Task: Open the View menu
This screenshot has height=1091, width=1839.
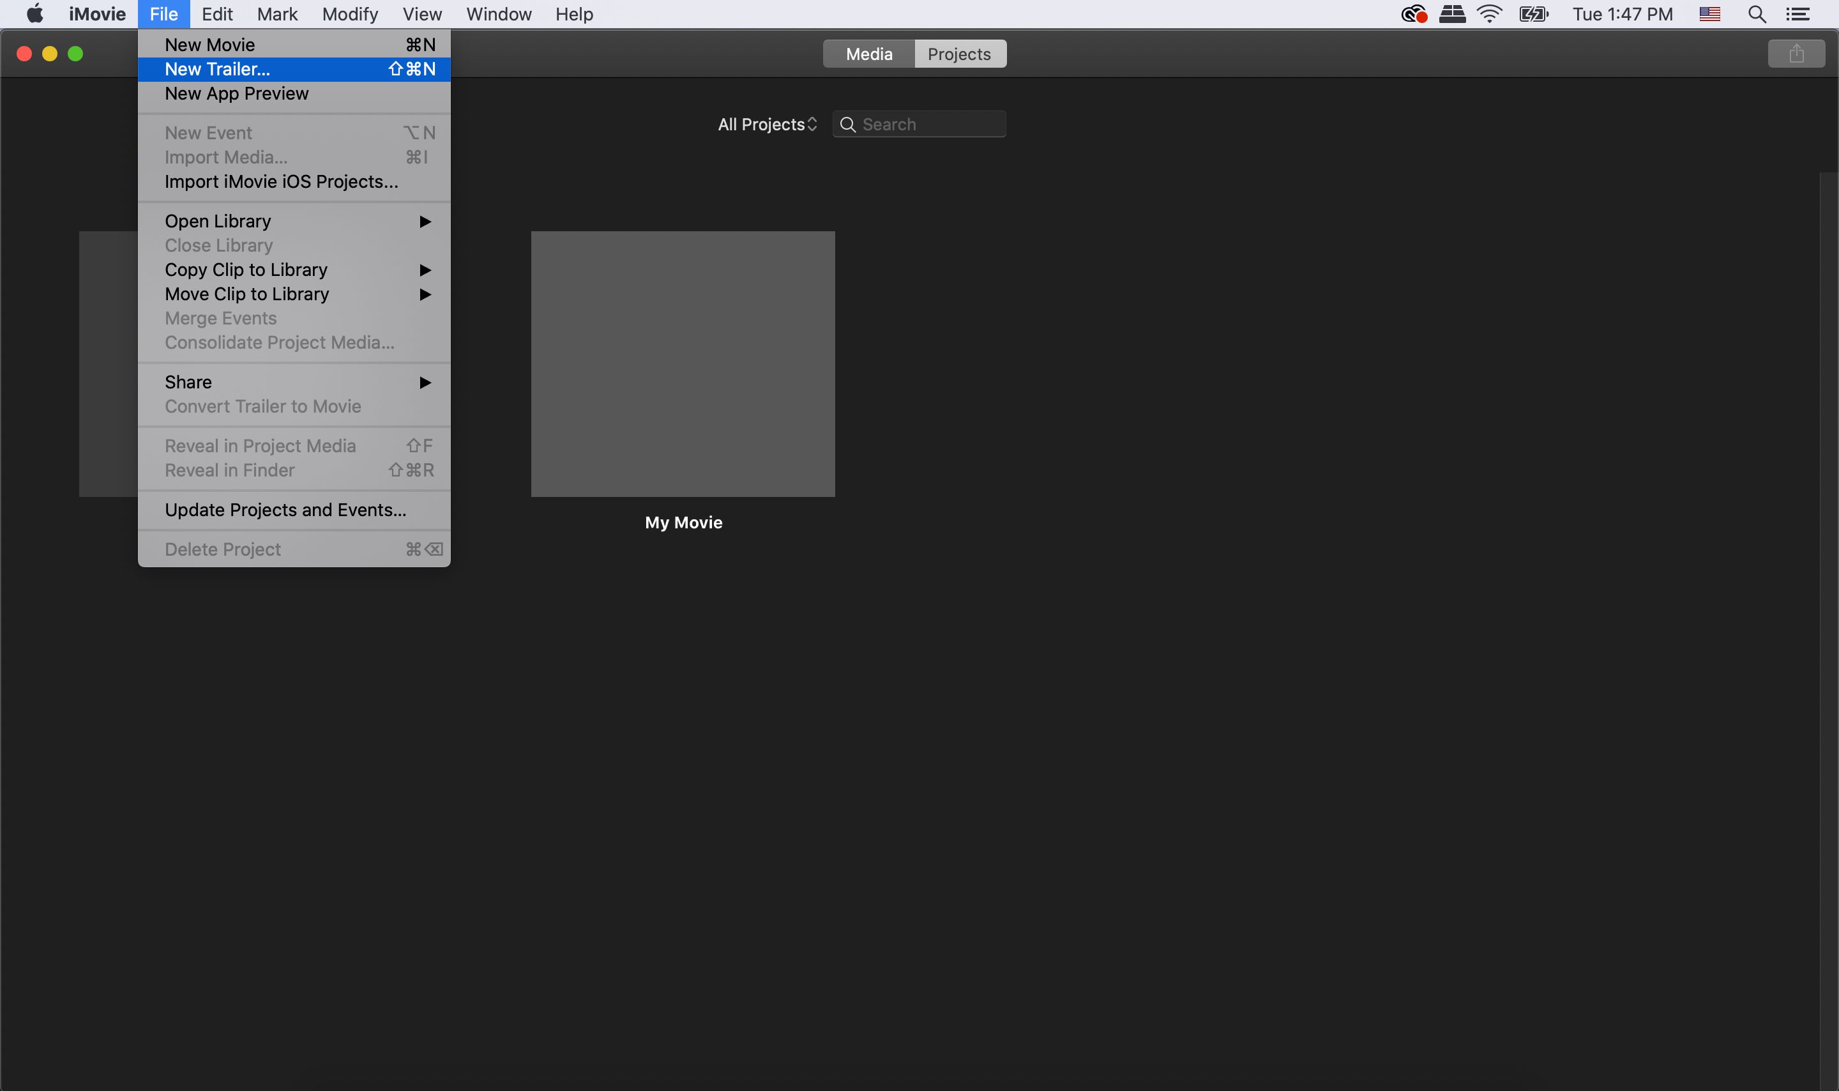Action: pyautogui.click(x=421, y=14)
